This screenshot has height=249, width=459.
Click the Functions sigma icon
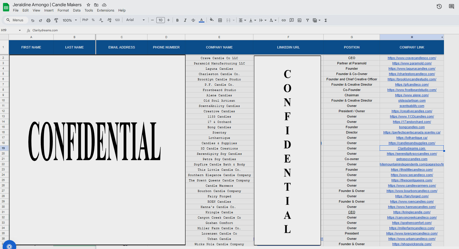pos(326,20)
